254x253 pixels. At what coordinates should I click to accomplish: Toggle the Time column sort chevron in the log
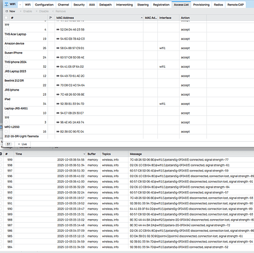(84, 154)
